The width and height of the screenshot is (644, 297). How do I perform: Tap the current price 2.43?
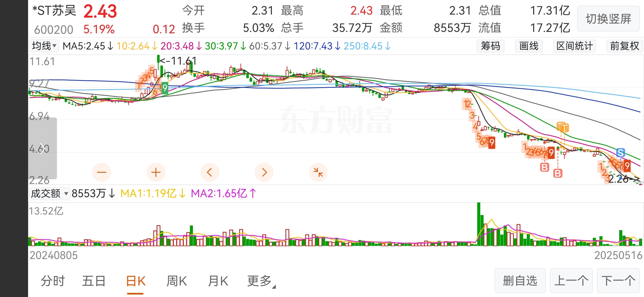point(100,12)
